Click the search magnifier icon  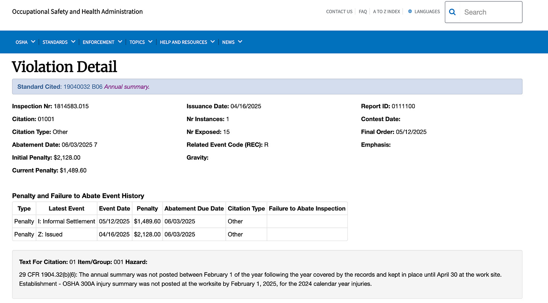pyautogui.click(x=452, y=12)
